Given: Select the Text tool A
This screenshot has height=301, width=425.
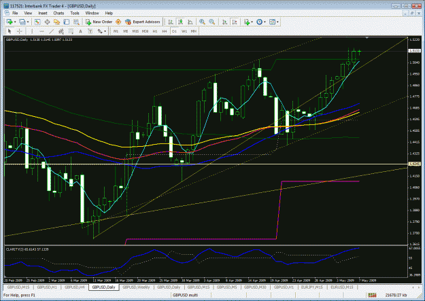Looking at the screenshot, I should (80, 31).
